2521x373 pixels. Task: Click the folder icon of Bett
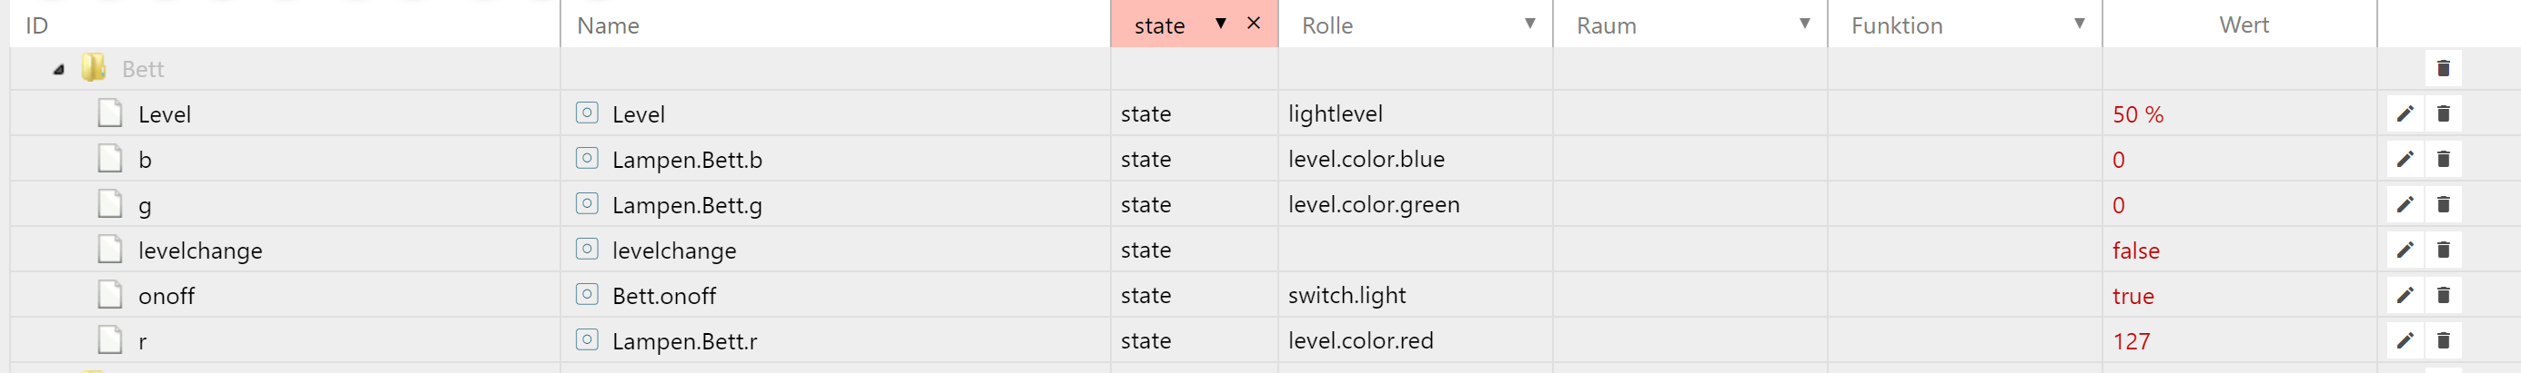[94, 68]
